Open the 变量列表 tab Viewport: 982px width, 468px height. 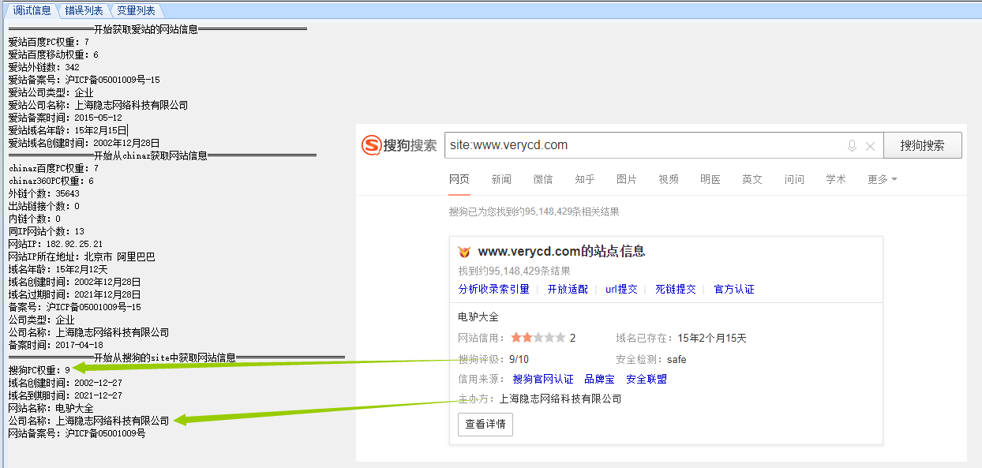coord(136,10)
